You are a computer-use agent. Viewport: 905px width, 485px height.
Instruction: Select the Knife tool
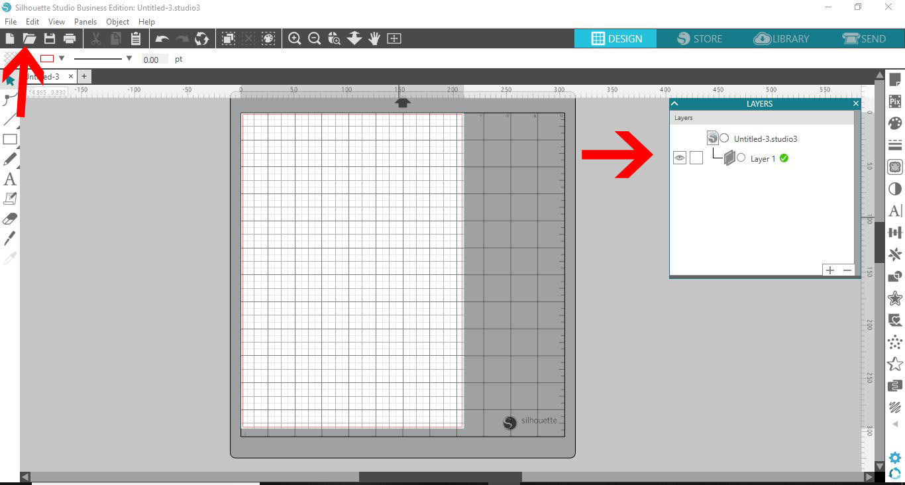10,239
